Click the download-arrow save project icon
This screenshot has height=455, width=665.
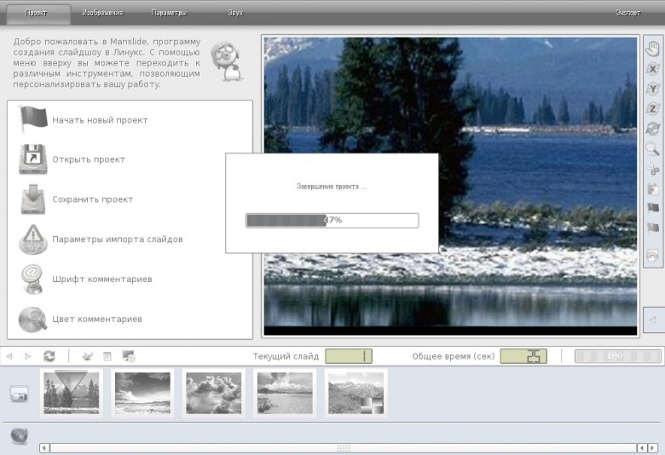pyautogui.click(x=33, y=199)
